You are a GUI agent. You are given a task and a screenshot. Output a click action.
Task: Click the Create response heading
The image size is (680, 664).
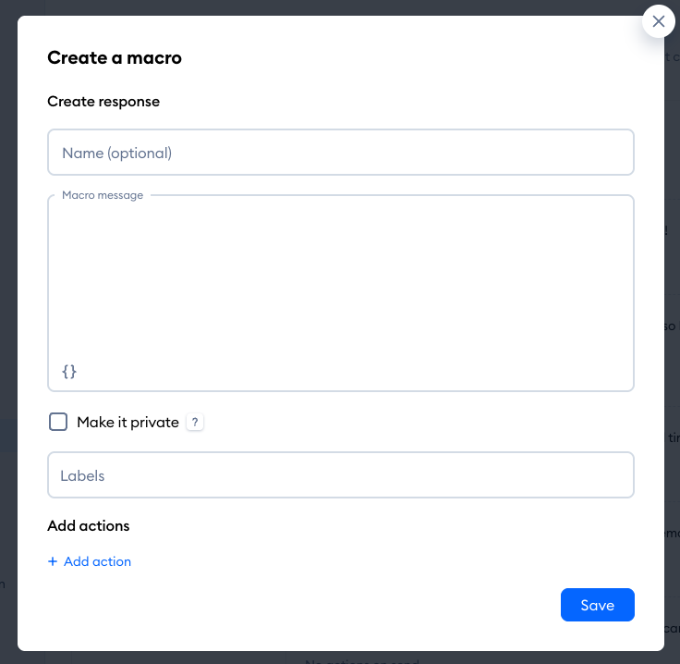click(103, 102)
